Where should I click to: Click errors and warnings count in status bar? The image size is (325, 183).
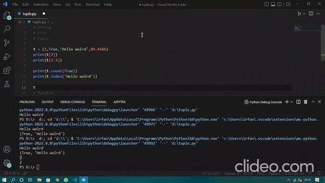(12, 173)
